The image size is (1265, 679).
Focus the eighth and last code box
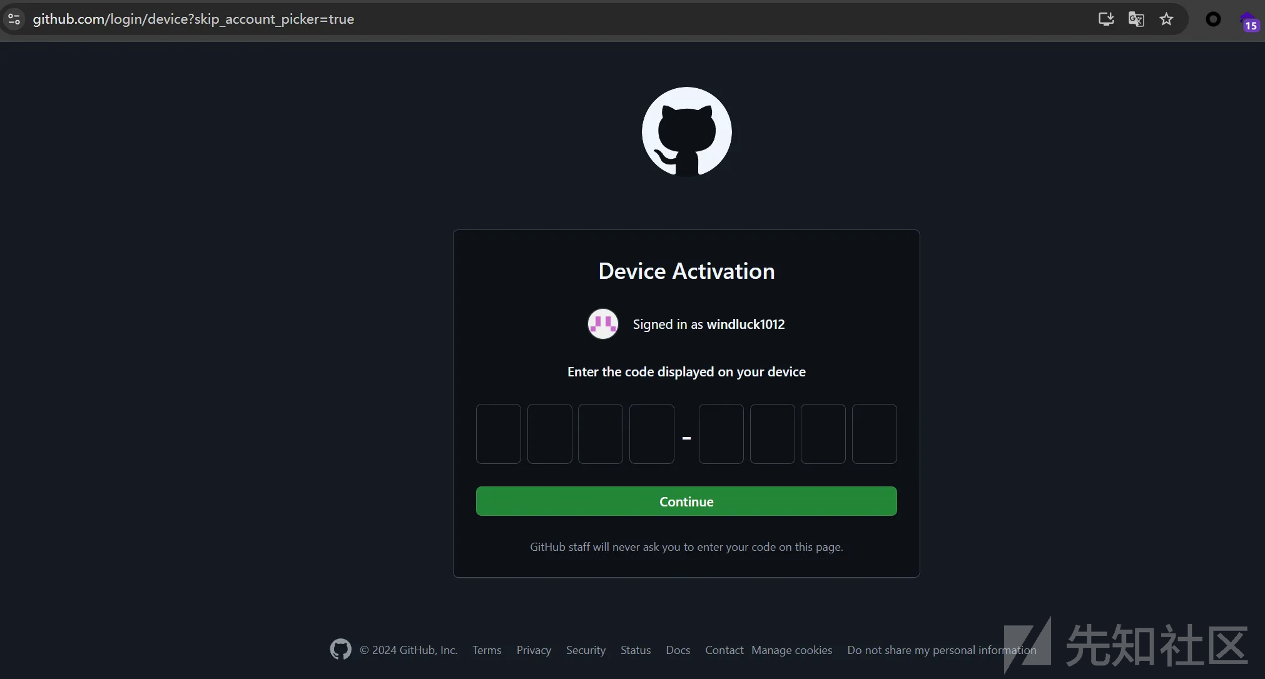click(875, 434)
